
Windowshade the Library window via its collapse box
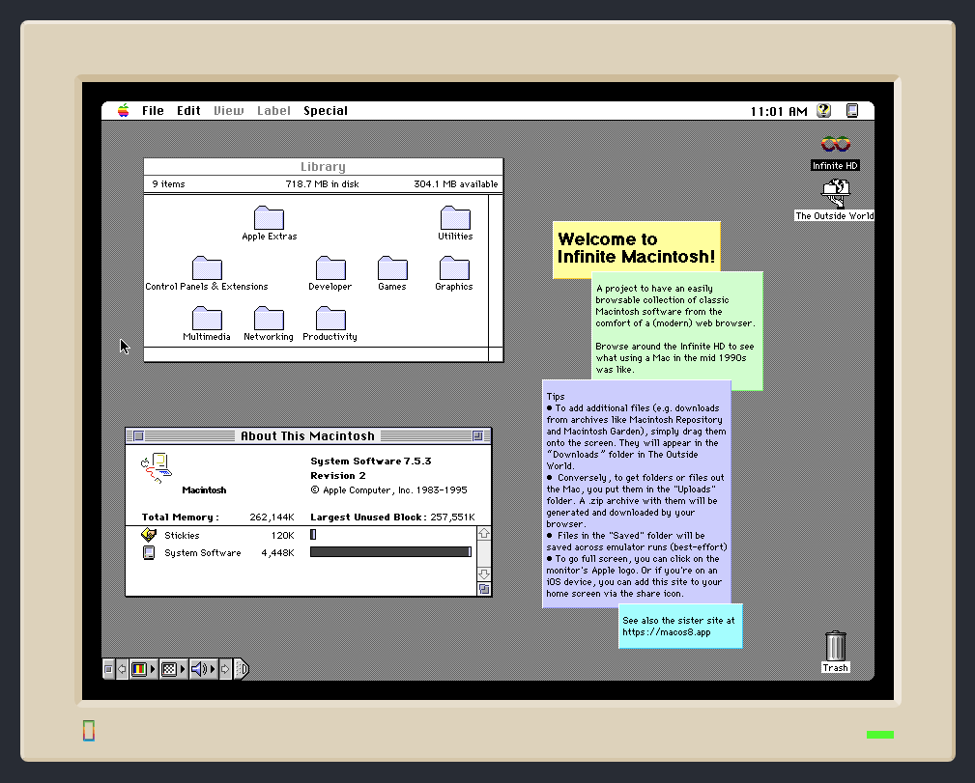[492, 166]
